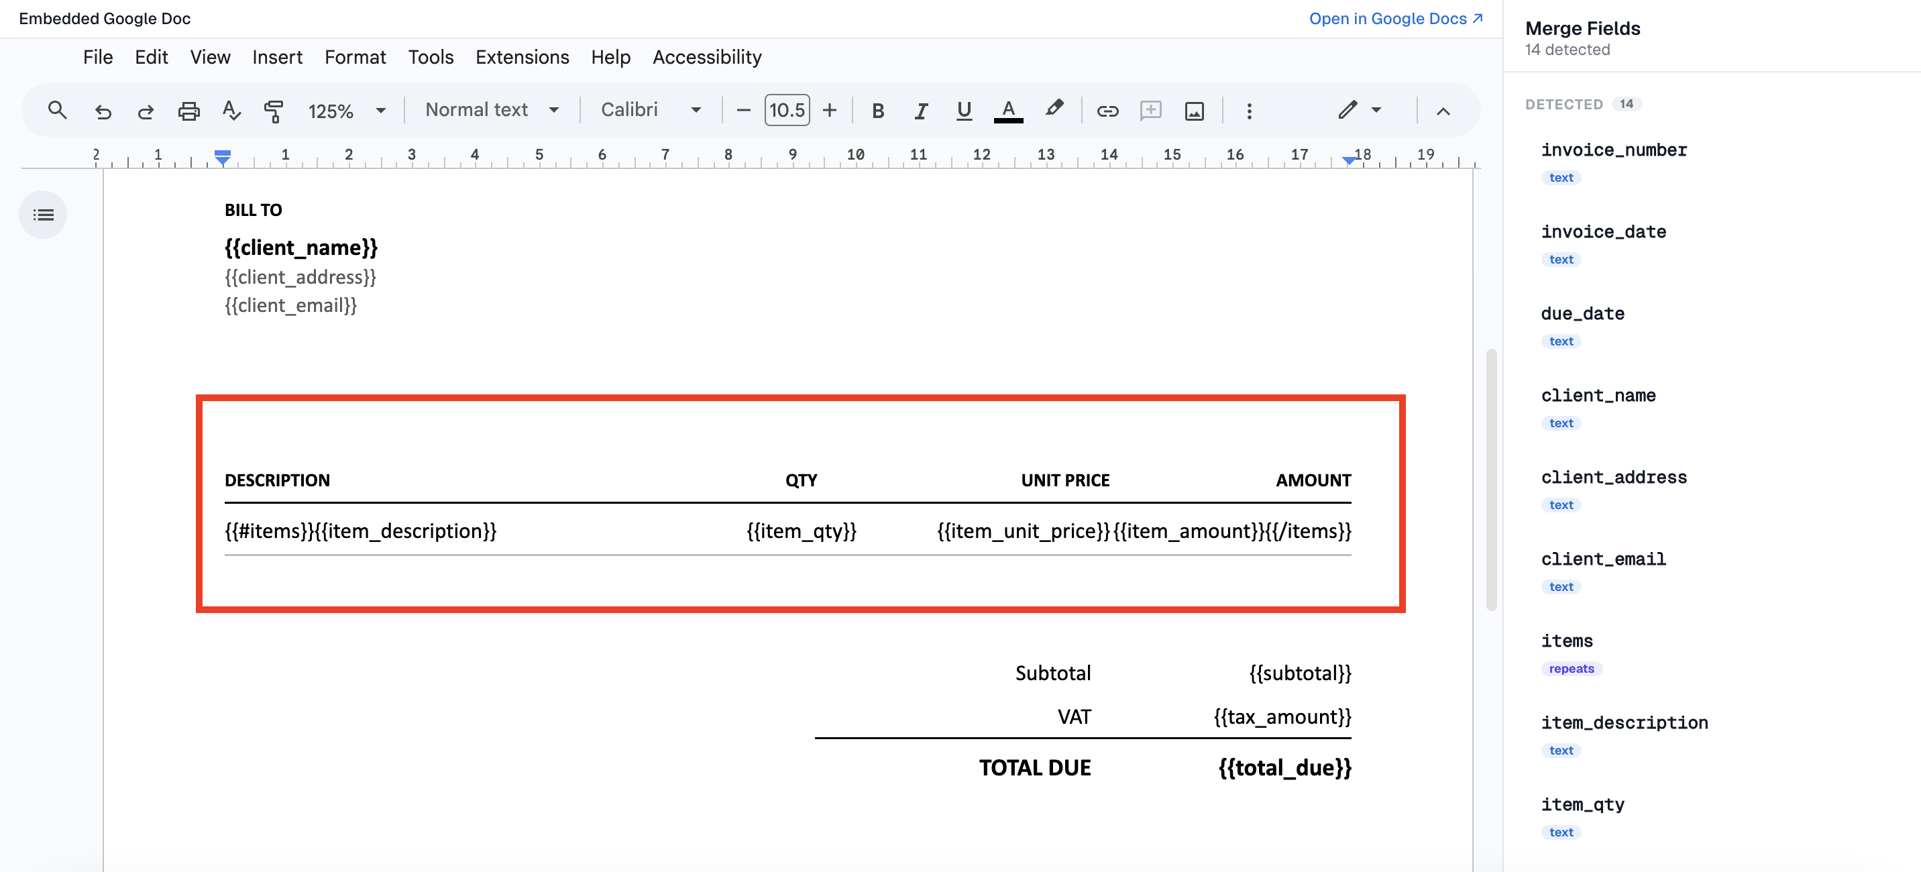Click the DESCRIPTION column header

[278, 480]
